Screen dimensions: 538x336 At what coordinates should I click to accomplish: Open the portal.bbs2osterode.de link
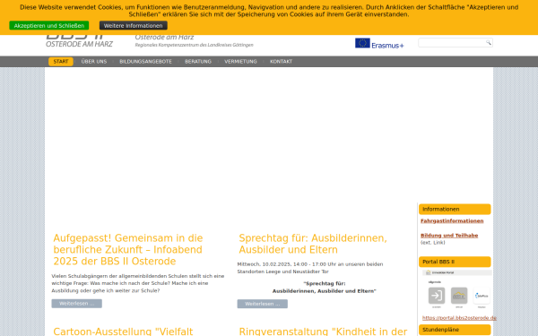coord(459,318)
